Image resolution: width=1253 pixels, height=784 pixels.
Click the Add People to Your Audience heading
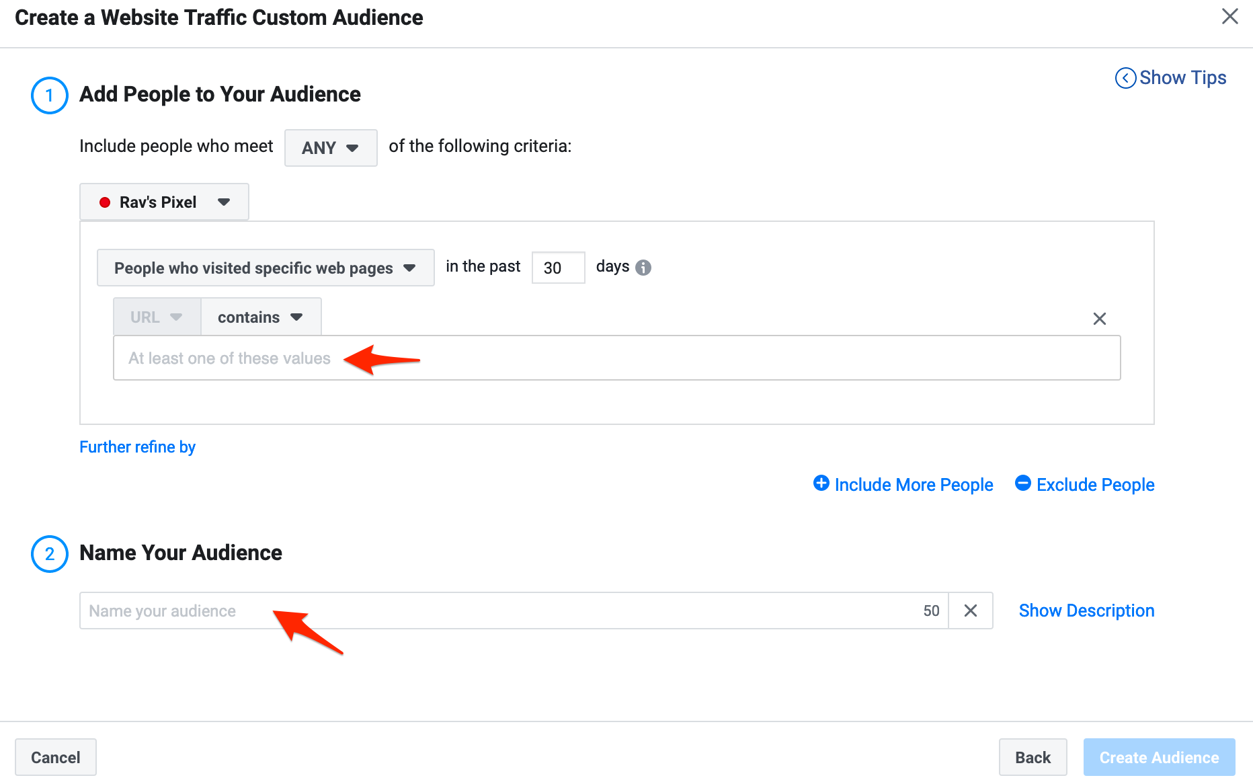coord(220,94)
